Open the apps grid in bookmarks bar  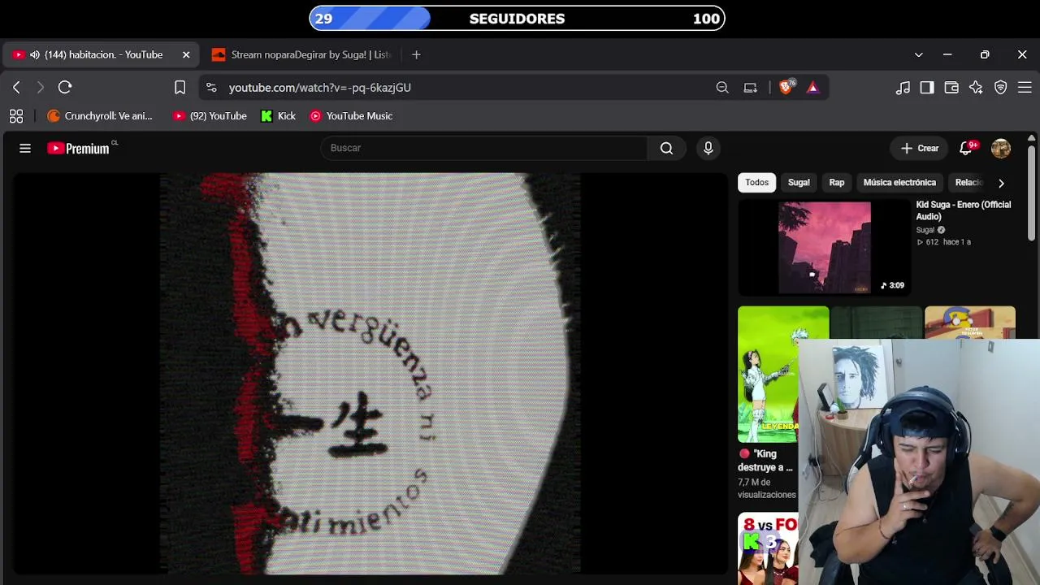[16, 115]
